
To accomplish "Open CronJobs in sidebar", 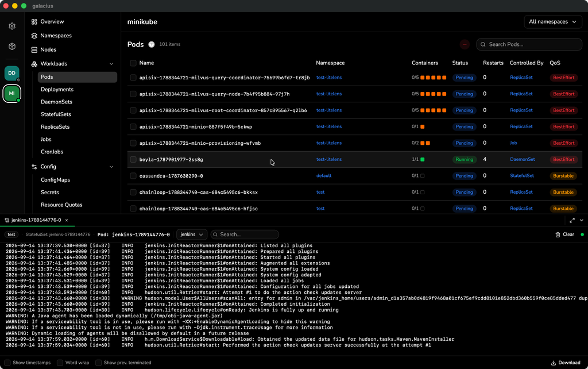I will [52, 152].
